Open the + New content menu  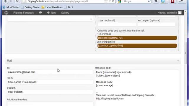click(x=52, y=13)
